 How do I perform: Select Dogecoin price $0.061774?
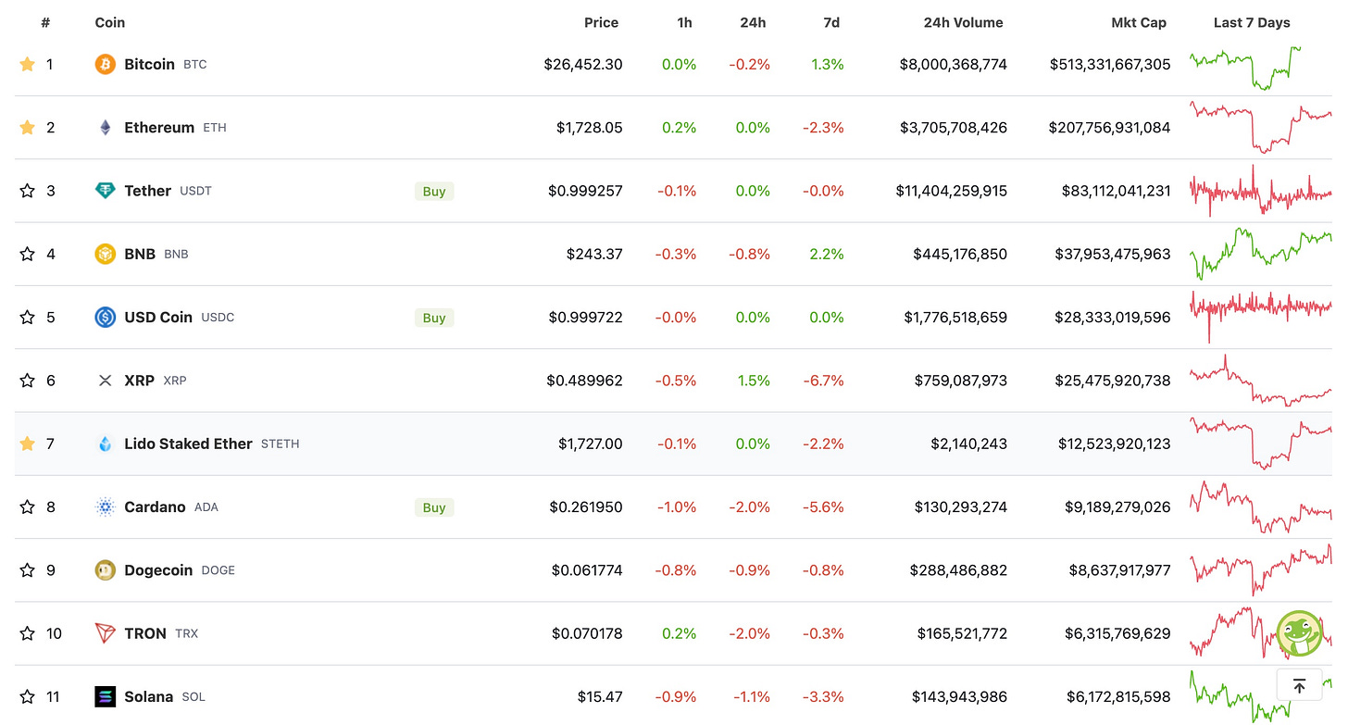[587, 570]
